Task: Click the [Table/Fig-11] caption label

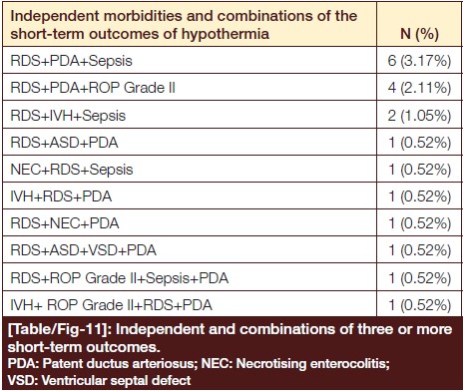Action: (59, 329)
